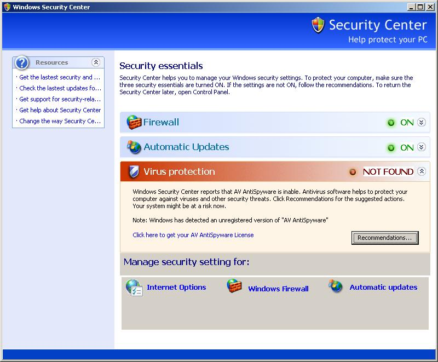Click the Firewall brick wall icon
Viewport: 438px width, 362px height.
click(x=134, y=122)
